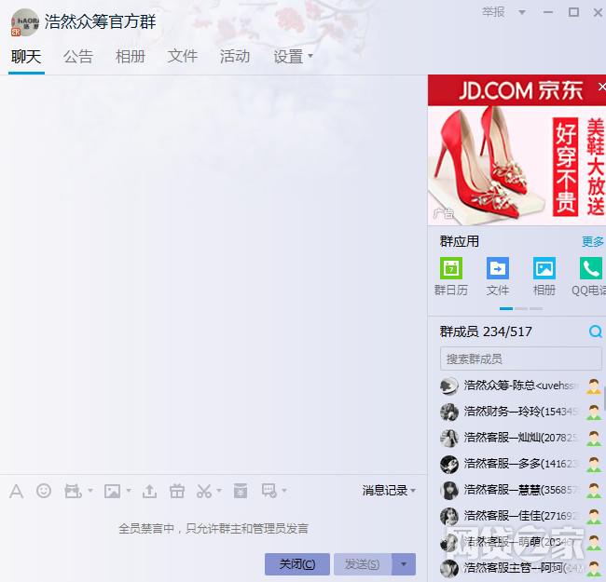Open the emoji smiley picker
Image resolution: width=606 pixels, height=582 pixels.
click(44, 491)
